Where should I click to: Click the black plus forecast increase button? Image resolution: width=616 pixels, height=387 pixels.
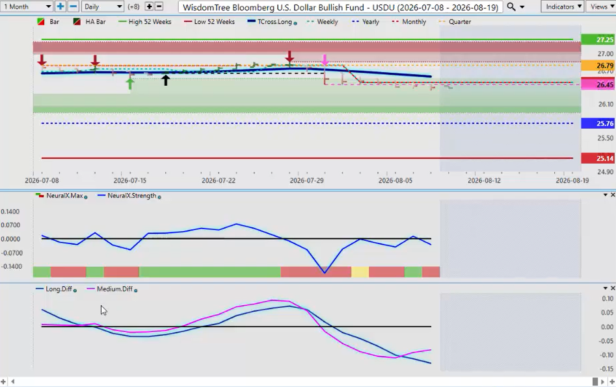click(x=150, y=6)
